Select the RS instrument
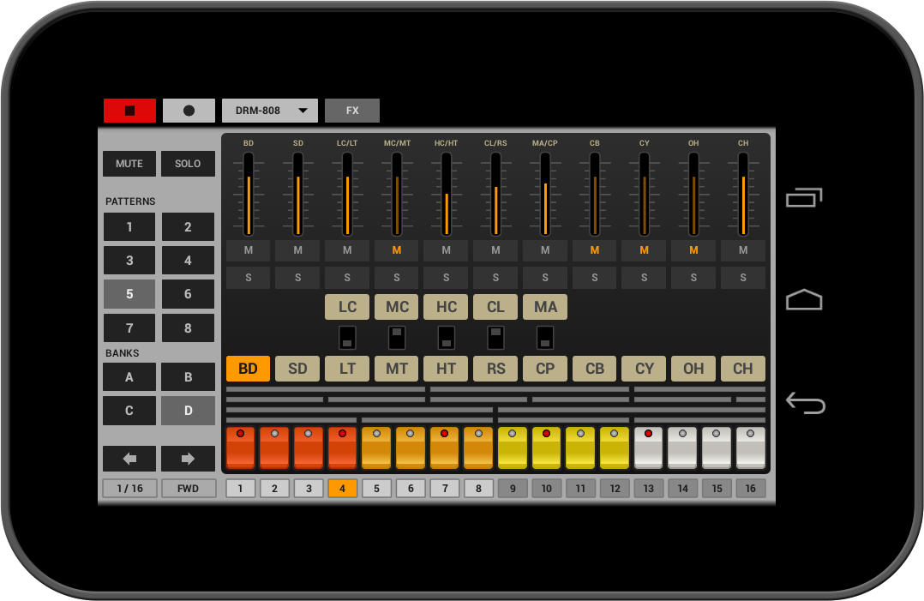The image size is (924, 601). (x=495, y=369)
